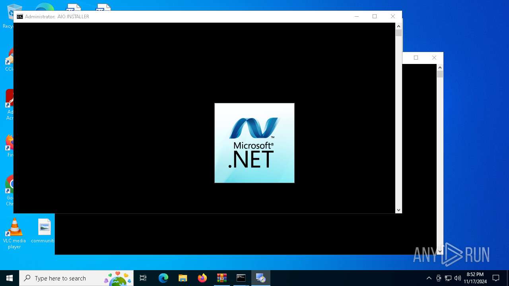Viewport: 509px width, 286px height.
Task: Click scroll down arrow in AIO INSTALLER window
Action: pos(398,210)
